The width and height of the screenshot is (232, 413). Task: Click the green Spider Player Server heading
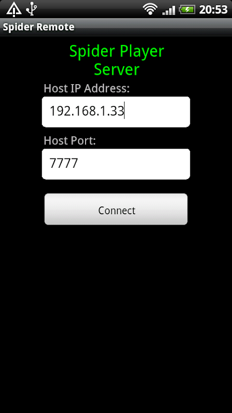[x=117, y=60]
